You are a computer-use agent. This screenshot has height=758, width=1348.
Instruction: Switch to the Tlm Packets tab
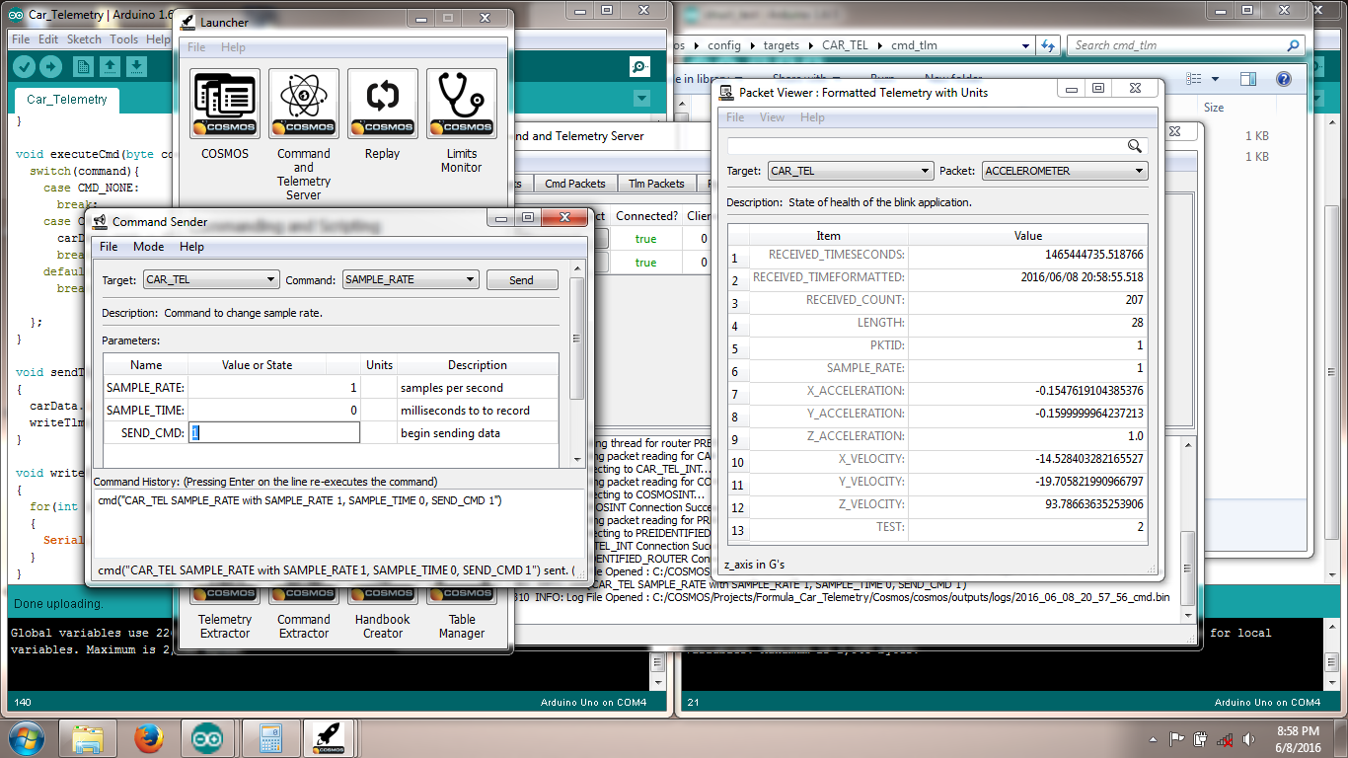coord(656,183)
